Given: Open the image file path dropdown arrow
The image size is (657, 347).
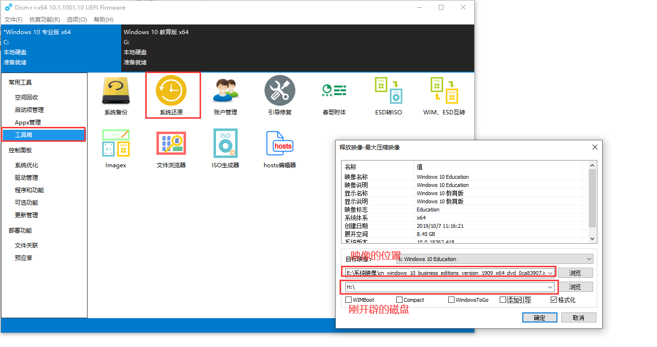Looking at the screenshot, I should pos(550,273).
